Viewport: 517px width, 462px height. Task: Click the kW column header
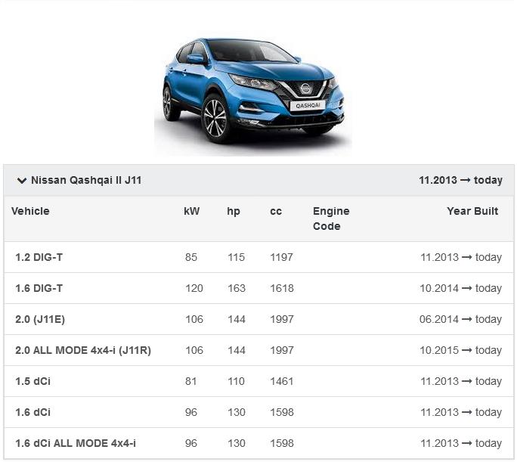192,211
